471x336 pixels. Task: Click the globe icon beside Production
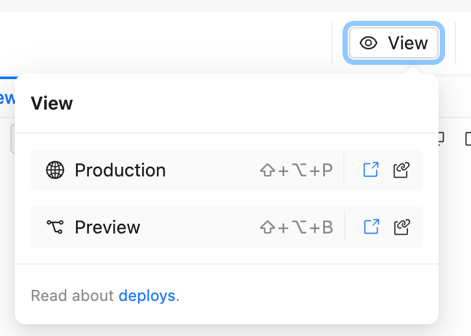point(55,170)
